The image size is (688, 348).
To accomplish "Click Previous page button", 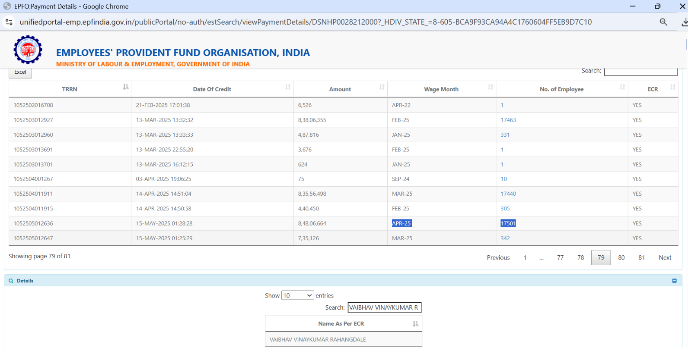I will 498,258.
